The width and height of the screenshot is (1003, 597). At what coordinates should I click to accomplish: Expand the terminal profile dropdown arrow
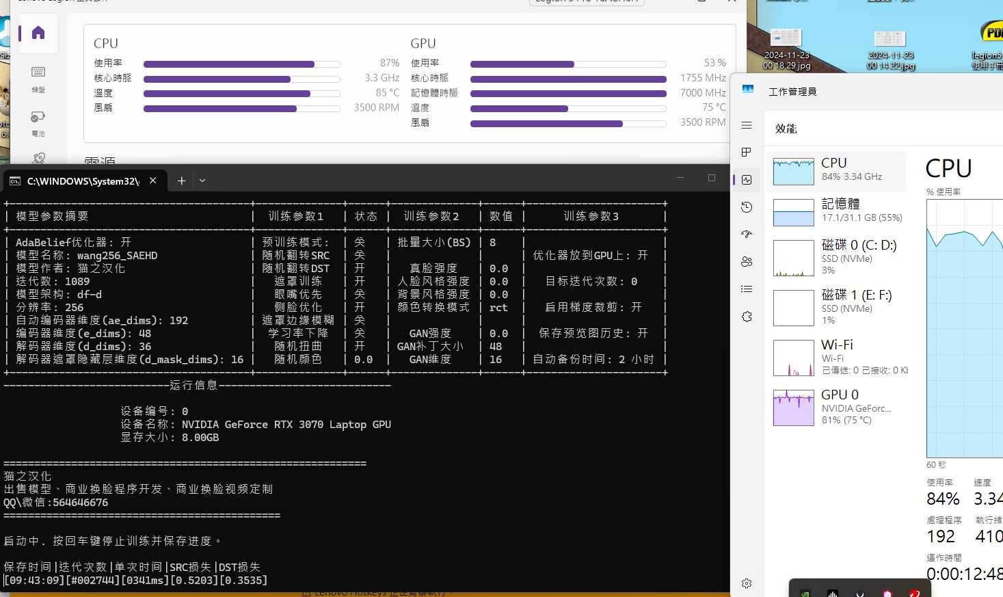pos(202,181)
